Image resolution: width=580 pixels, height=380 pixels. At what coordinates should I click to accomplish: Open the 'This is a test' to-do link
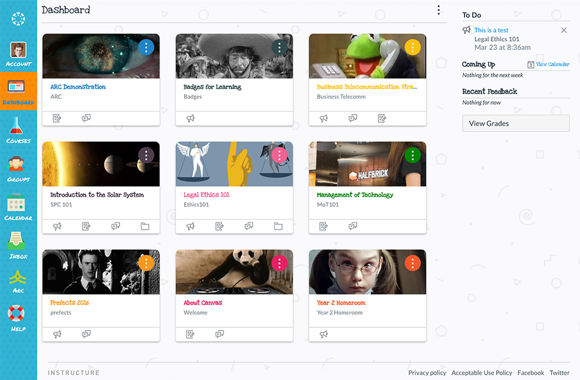pyautogui.click(x=491, y=30)
